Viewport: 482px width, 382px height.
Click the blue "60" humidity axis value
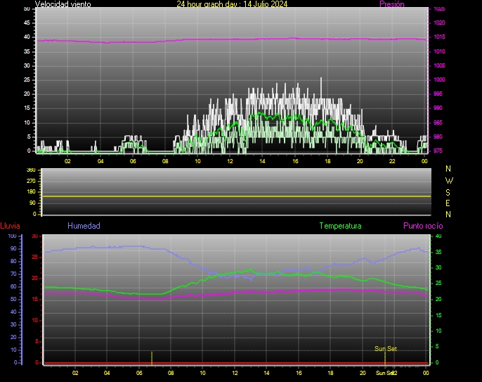(13, 286)
